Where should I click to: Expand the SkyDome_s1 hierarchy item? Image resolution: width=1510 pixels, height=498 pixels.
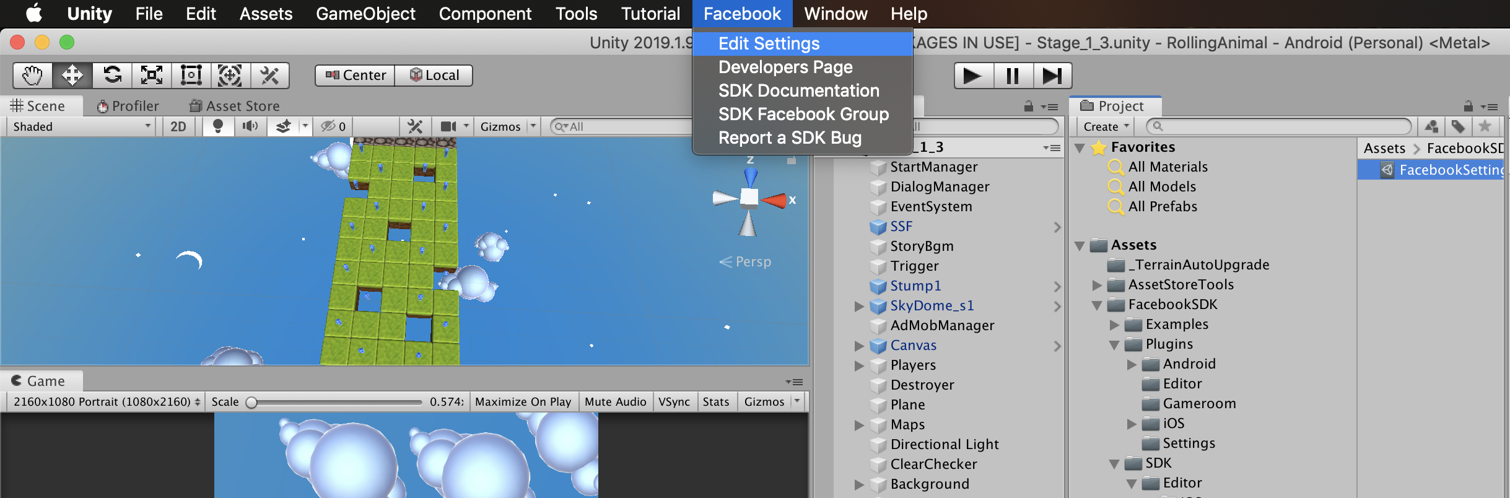coord(858,306)
